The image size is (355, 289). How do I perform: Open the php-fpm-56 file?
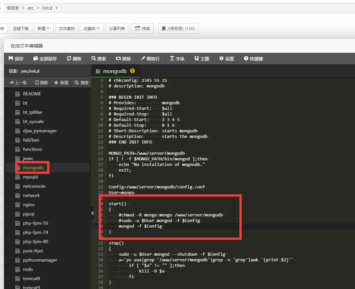(36, 223)
